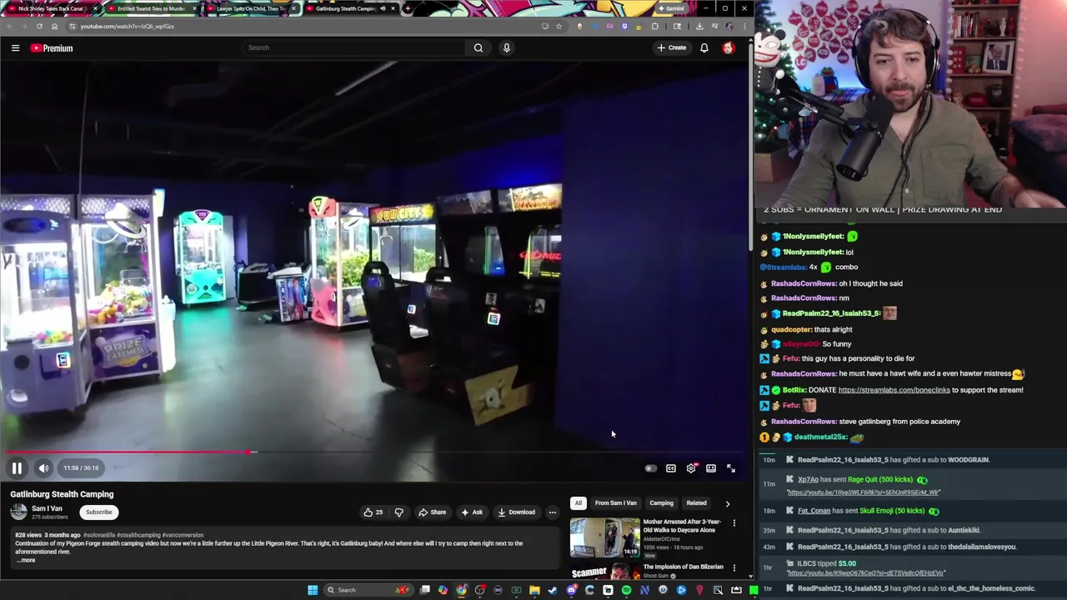Open browser downloads icon

(x=699, y=26)
